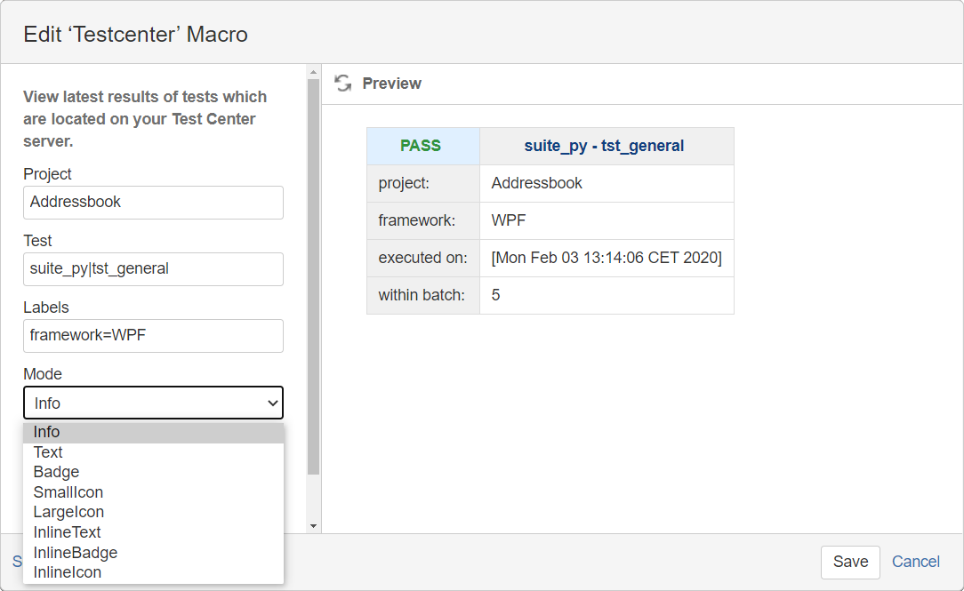This screenshot has height=591, width=964.
Task: Choose InlineIcon mode option
Action: coord(68,572)
